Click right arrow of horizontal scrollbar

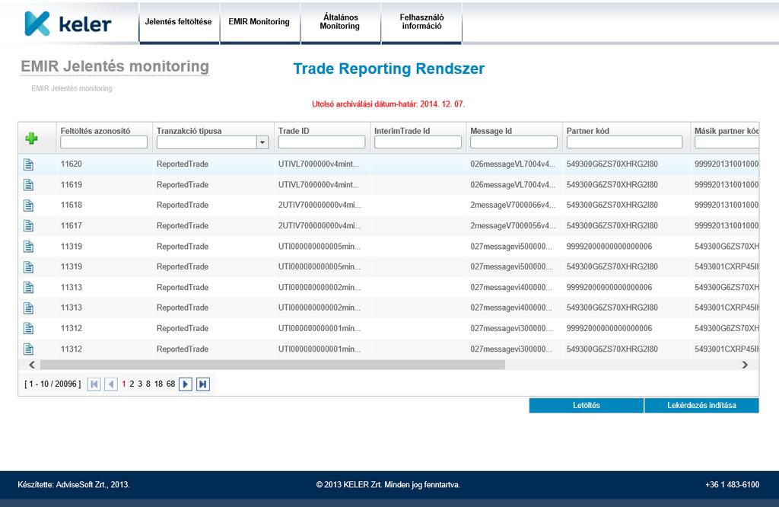pyautogui.click(x=745, y=365)
